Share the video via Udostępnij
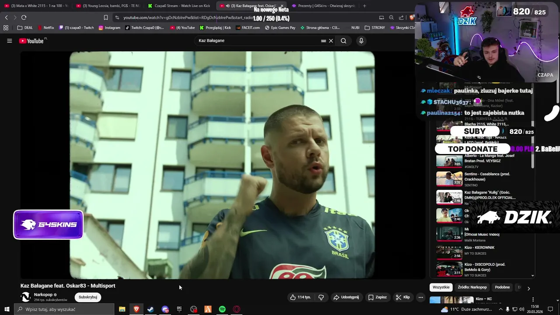The width and height of the screenshot is (560, 315). [x=346, y=297]
